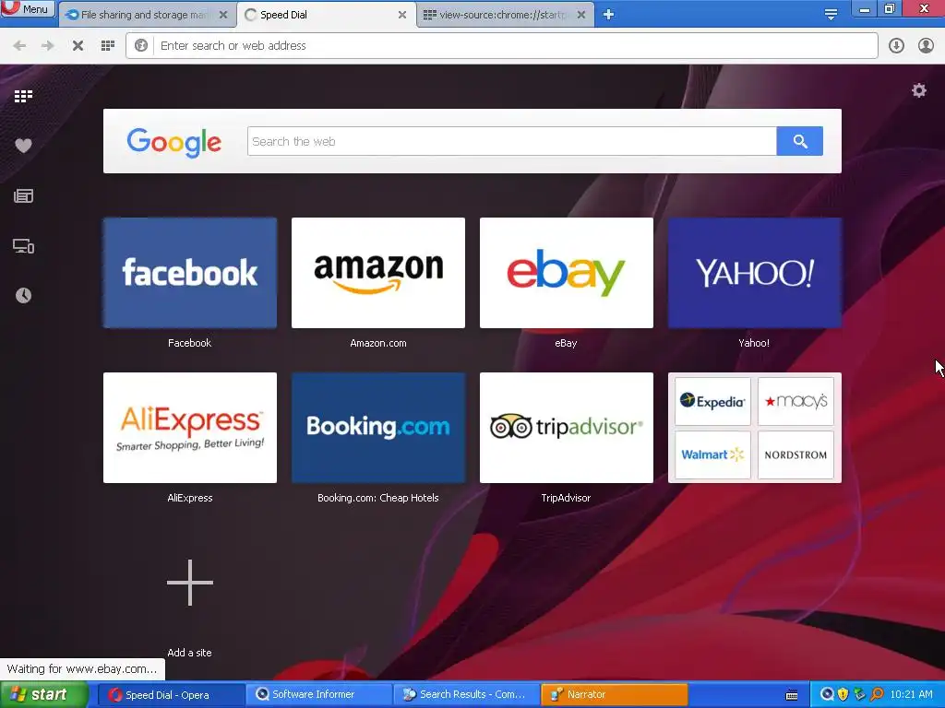Viewport: 945px width, 708px height.
Task: Click the orange magnifier tray icon
Action: [877, 695]
